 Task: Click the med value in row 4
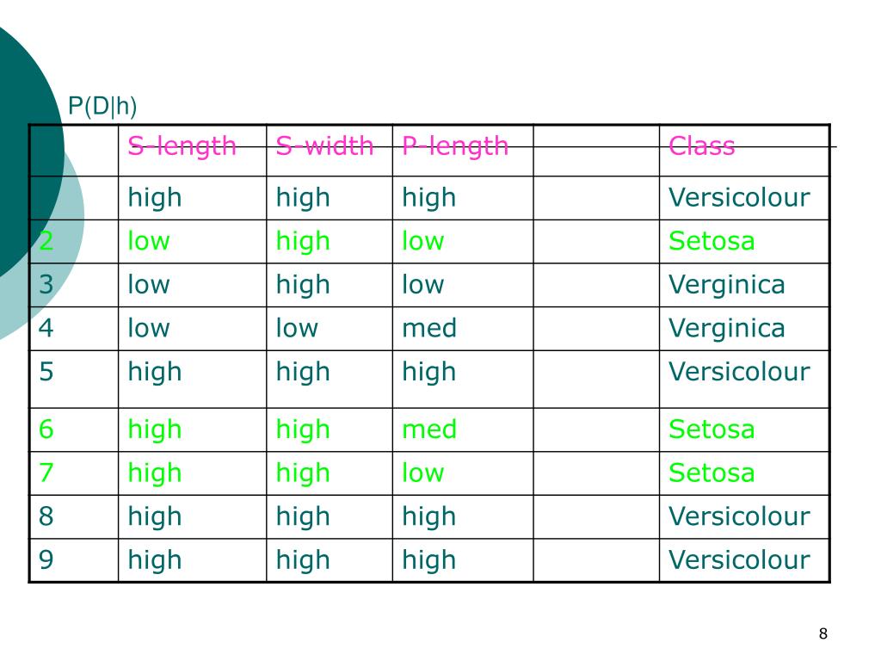(429, 328)
